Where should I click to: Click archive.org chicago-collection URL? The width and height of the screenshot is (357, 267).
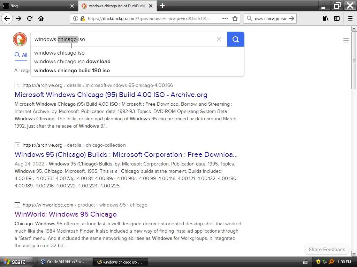point(74,145)
